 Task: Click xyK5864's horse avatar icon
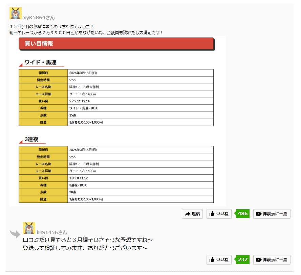coord(16,14)
